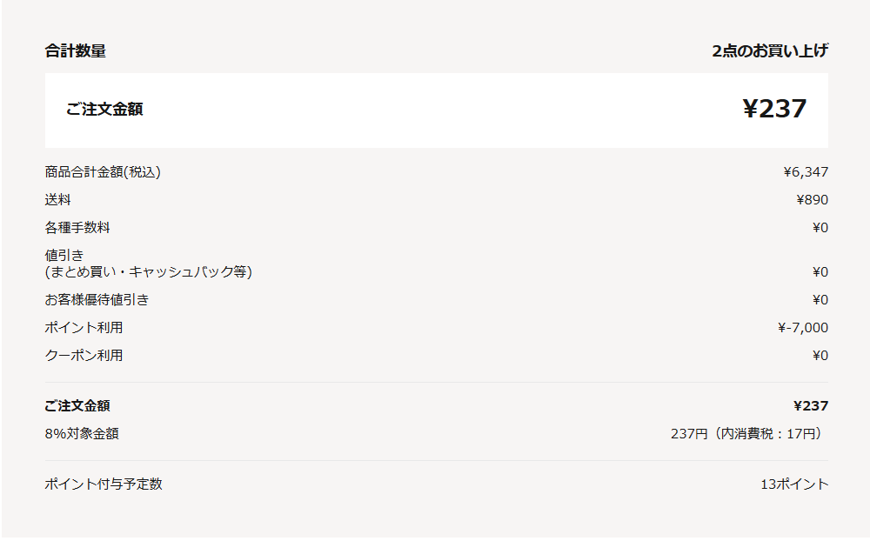The height and width of the screenshot is (541, 870).
Task: Click the ¥6,347 product total amount
Action: coord(806,172)
